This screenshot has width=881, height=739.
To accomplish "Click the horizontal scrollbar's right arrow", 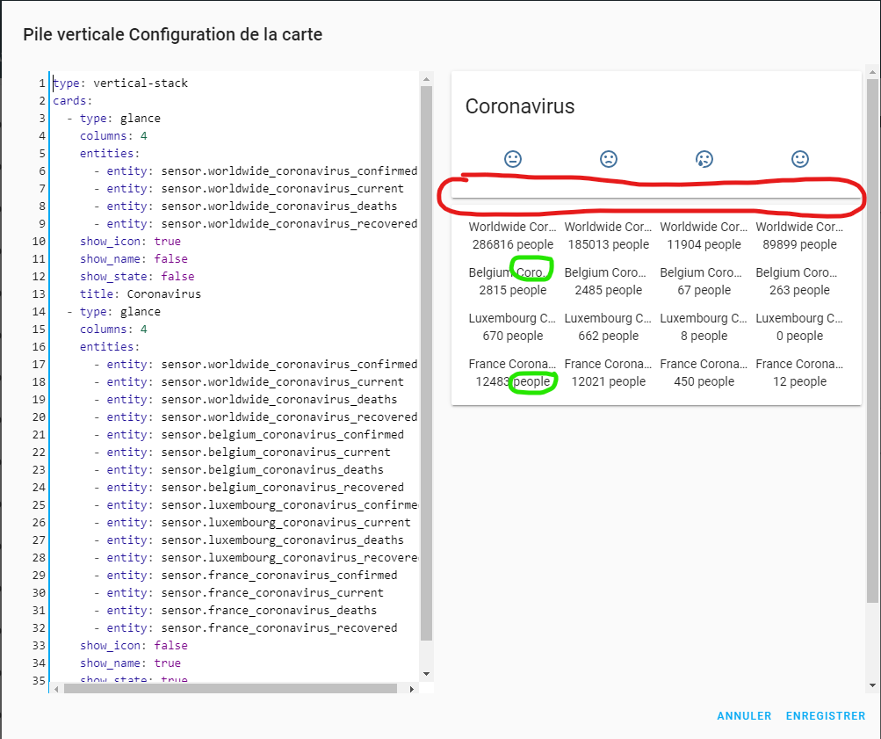I will 412,688.
